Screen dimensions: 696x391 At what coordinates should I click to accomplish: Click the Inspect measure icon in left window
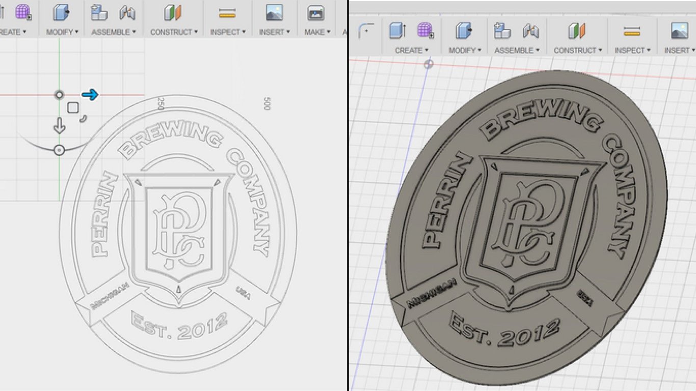(x=227, y=13)
